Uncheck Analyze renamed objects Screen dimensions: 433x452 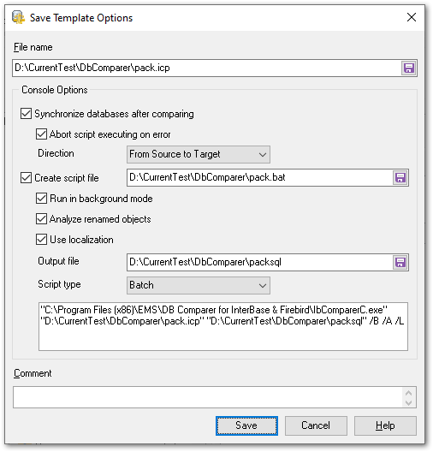[x=41, y=219]
